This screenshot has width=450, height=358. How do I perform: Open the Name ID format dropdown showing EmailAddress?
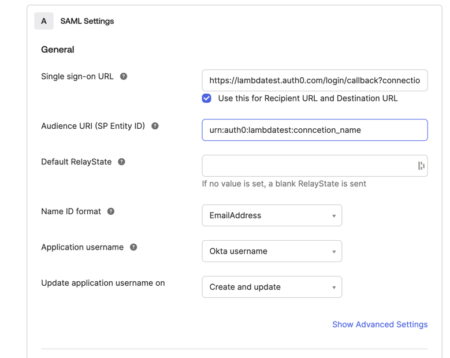pos(272,215)
